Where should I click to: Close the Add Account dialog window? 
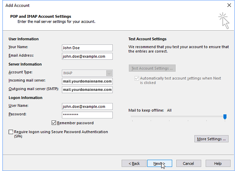[229, 5]
